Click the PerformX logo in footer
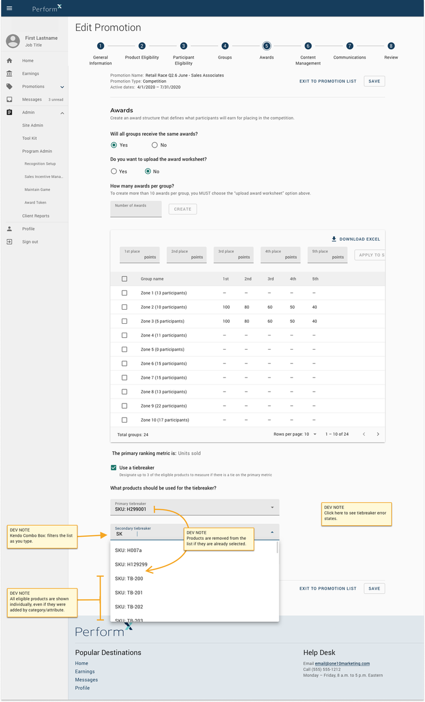Viewport: 425px width, 702px height. point(103,630)
